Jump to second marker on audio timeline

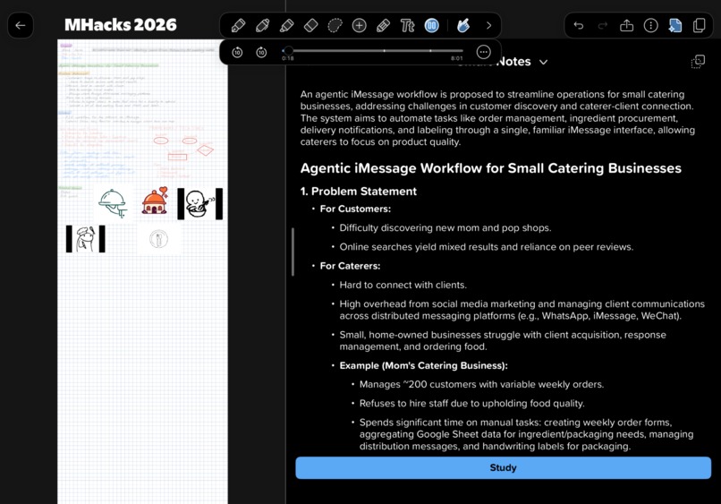click(x=430, y=51)
